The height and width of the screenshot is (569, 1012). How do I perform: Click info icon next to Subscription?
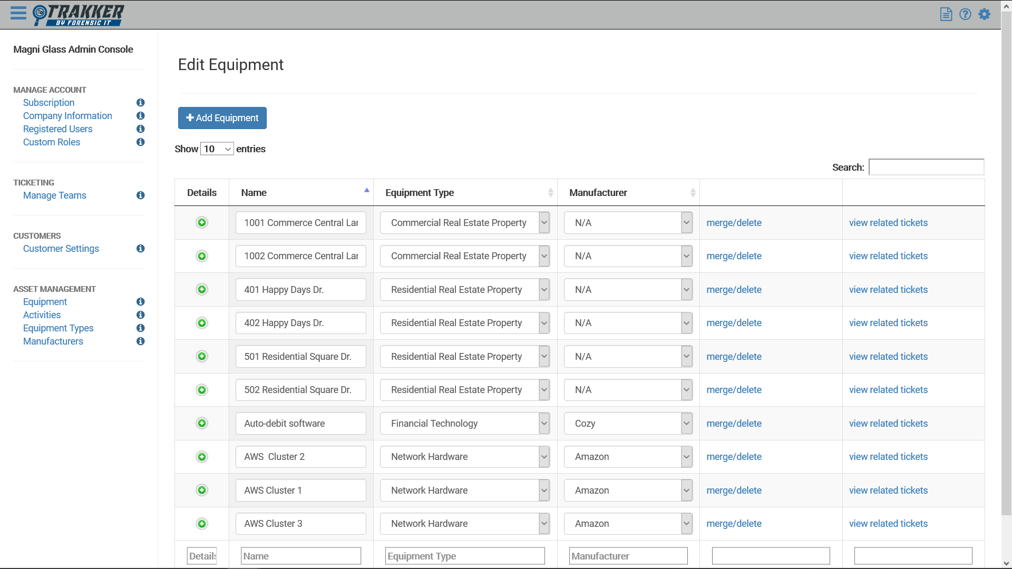point(140,103)
